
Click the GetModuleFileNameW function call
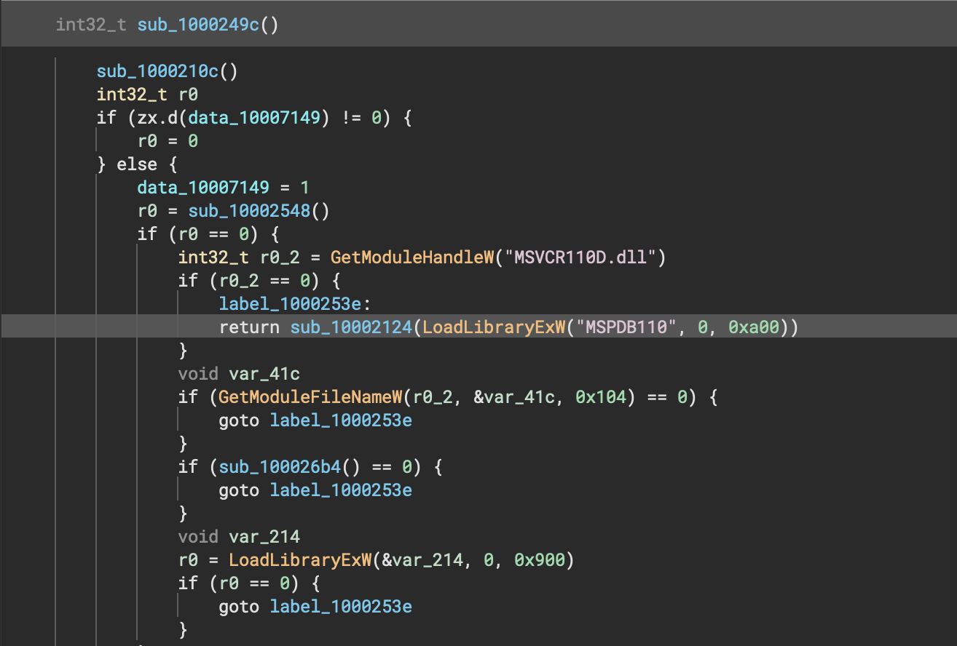tap(312, 397)
